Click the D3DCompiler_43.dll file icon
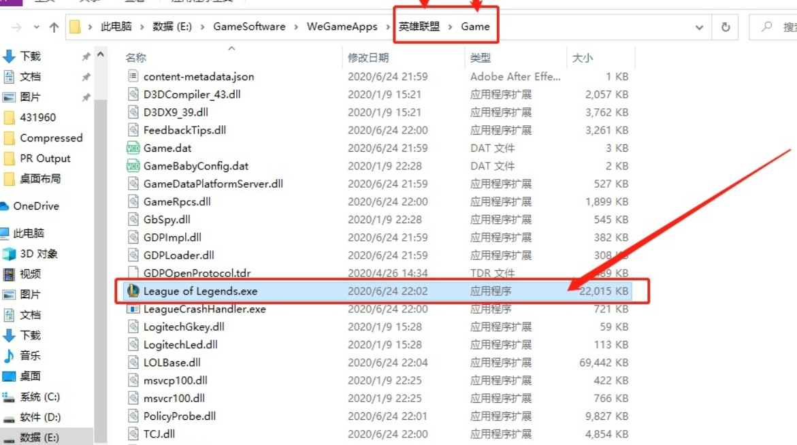The width and height of the screenshot is (797, 445). (x=133, y=94)
